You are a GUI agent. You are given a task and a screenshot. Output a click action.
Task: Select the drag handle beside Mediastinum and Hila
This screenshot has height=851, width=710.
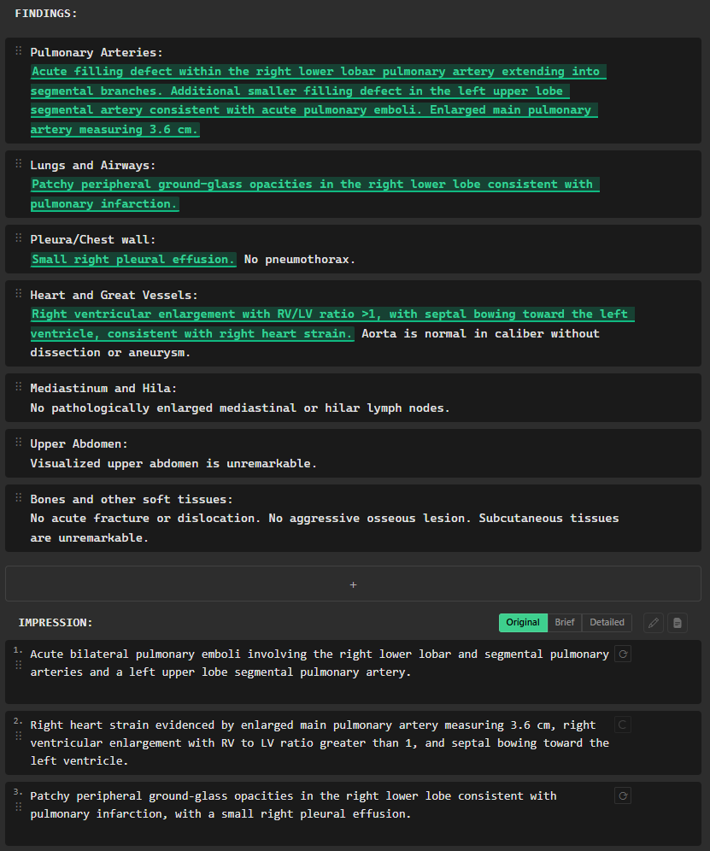point(19,388)
